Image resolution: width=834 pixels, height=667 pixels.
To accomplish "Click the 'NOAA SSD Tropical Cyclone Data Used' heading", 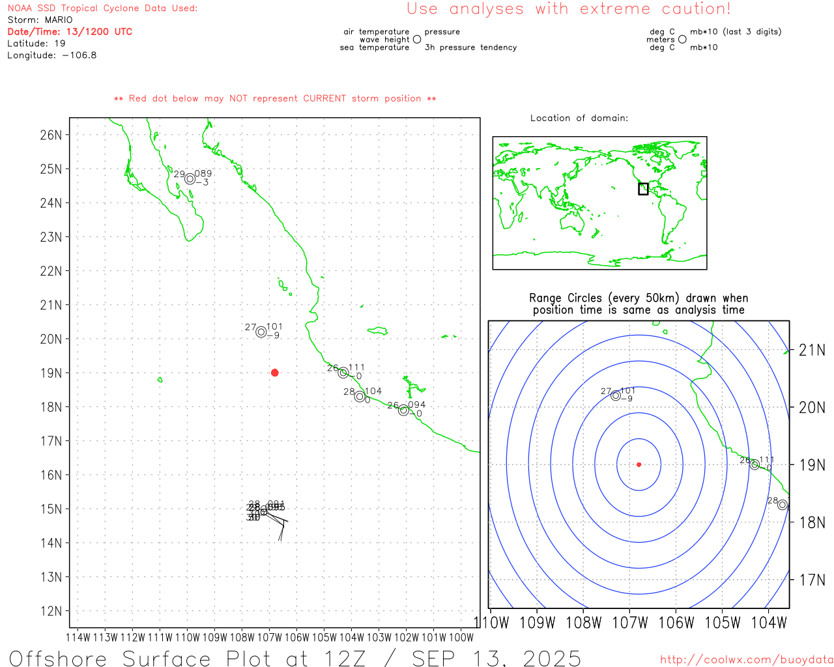I will click(x=102, y=8).
